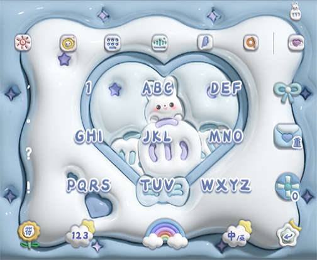
Task: Open the orange magnifier search icon
Action: [x=250, y=43]
